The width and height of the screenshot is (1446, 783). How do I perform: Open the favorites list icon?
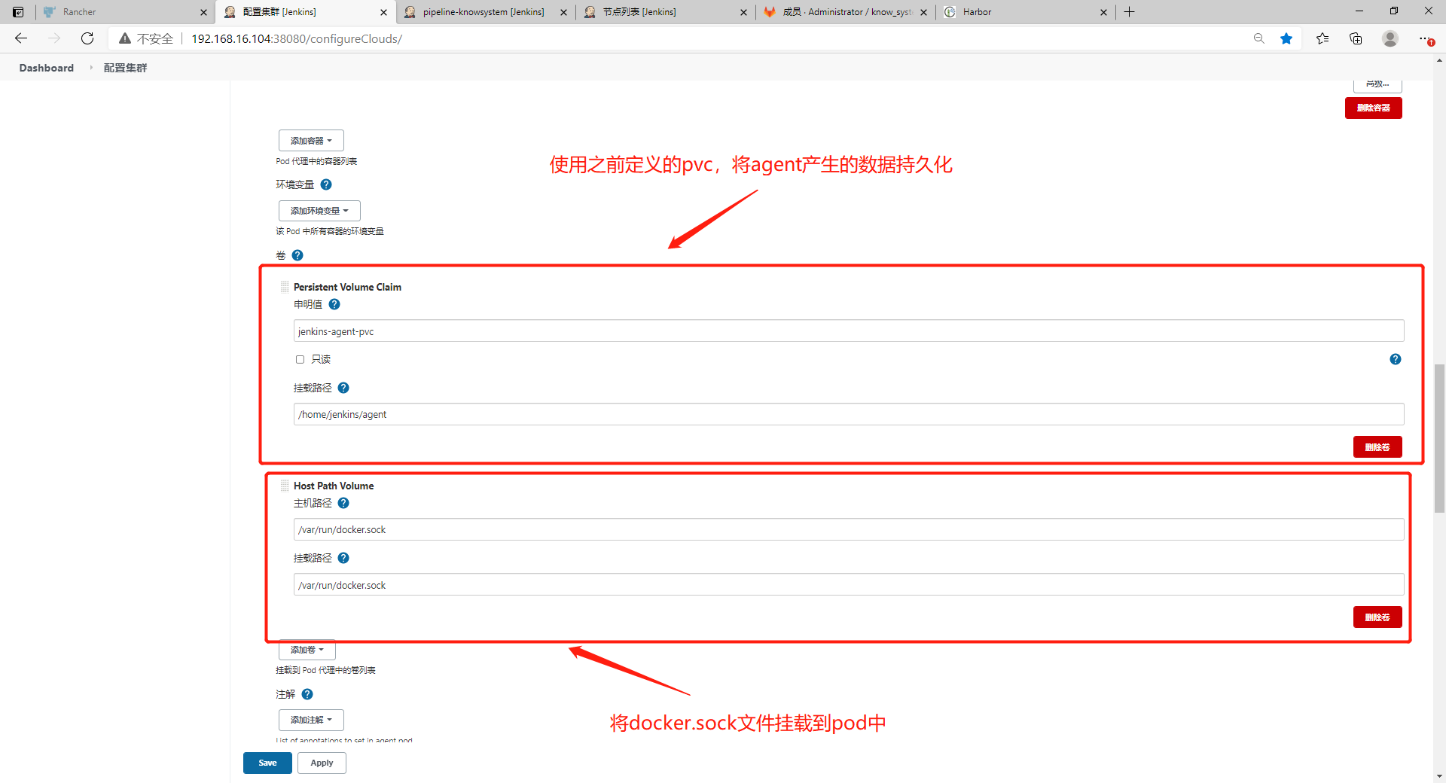coord(1322,38)
